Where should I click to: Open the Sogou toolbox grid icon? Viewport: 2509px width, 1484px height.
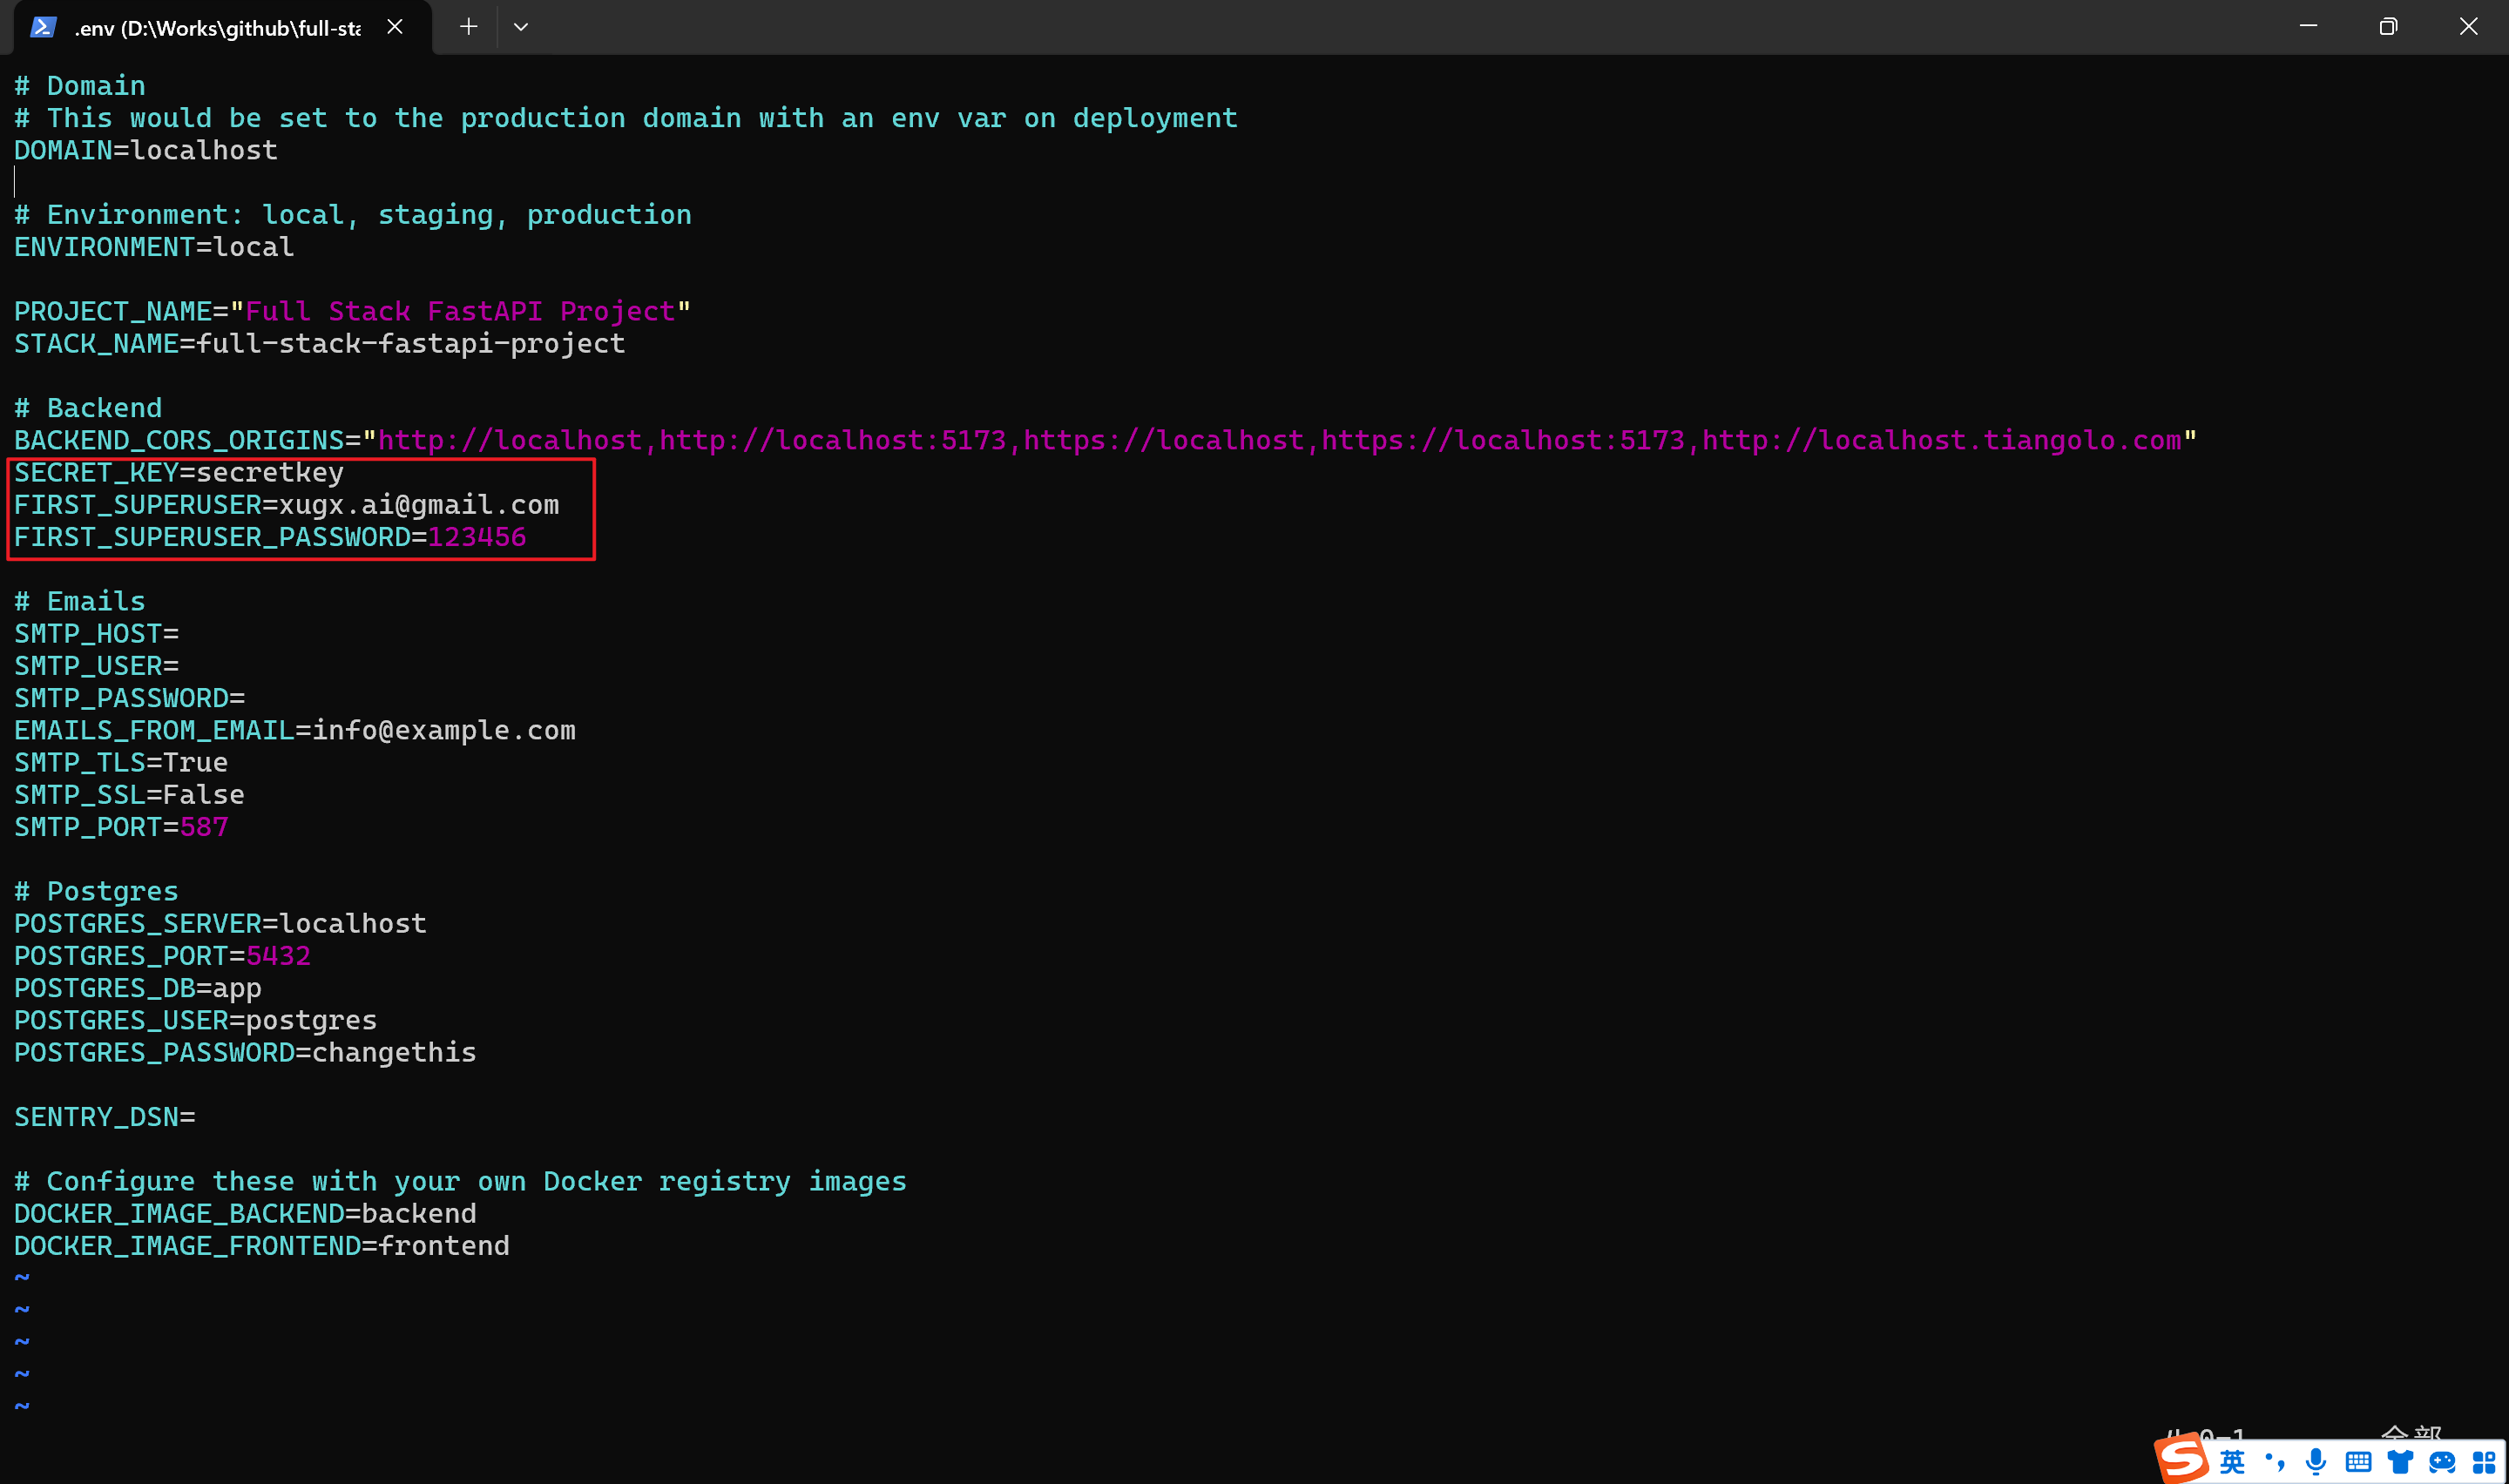point(2484,1463)
